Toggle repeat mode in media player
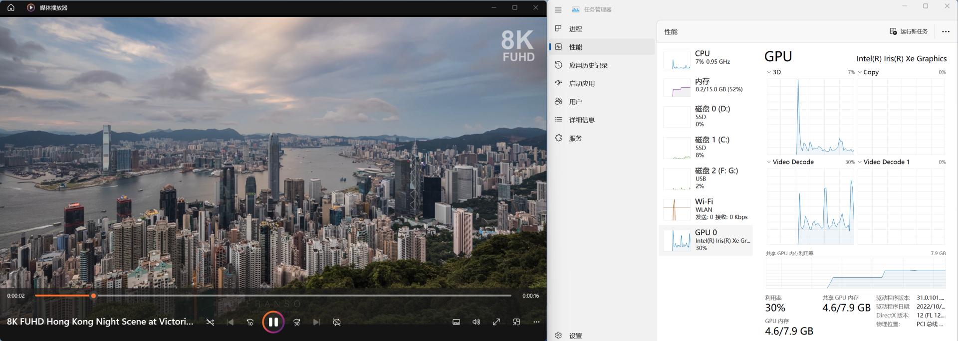 click(337, 322)
